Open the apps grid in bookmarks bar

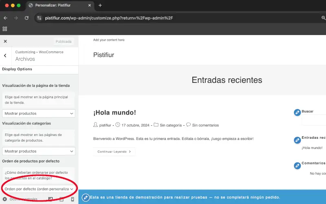click(x=5, y=29)
